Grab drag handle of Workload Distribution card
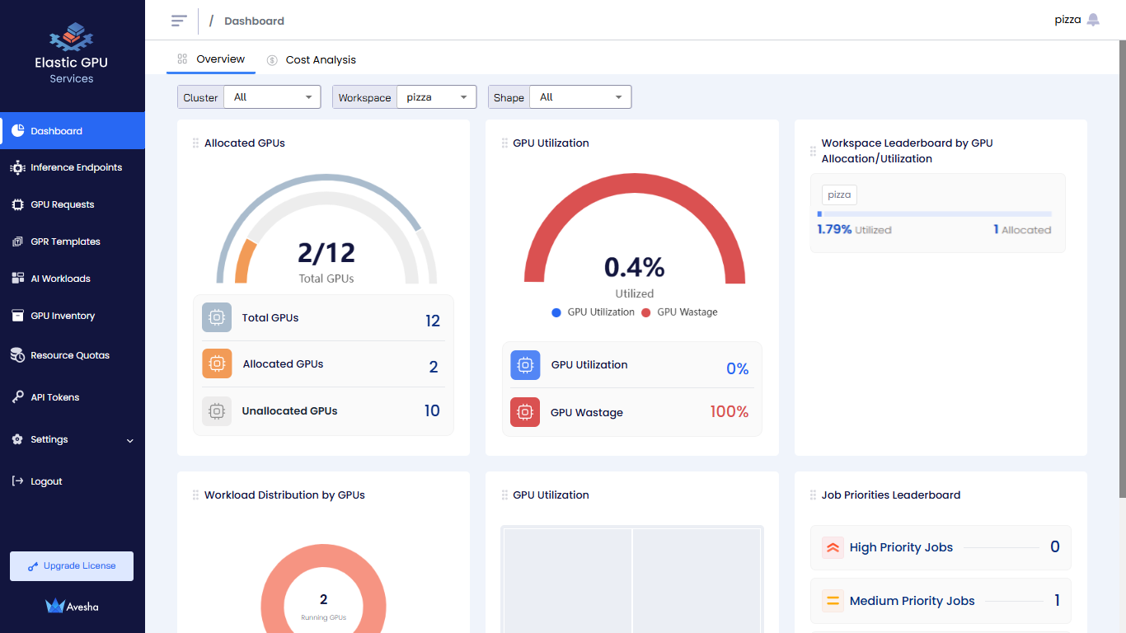 coord(195,495)
